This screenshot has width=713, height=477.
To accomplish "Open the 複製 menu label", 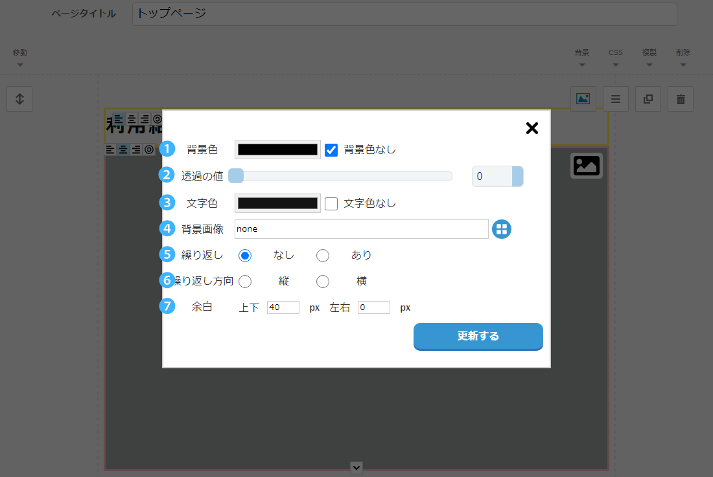I will coord(649,52).
